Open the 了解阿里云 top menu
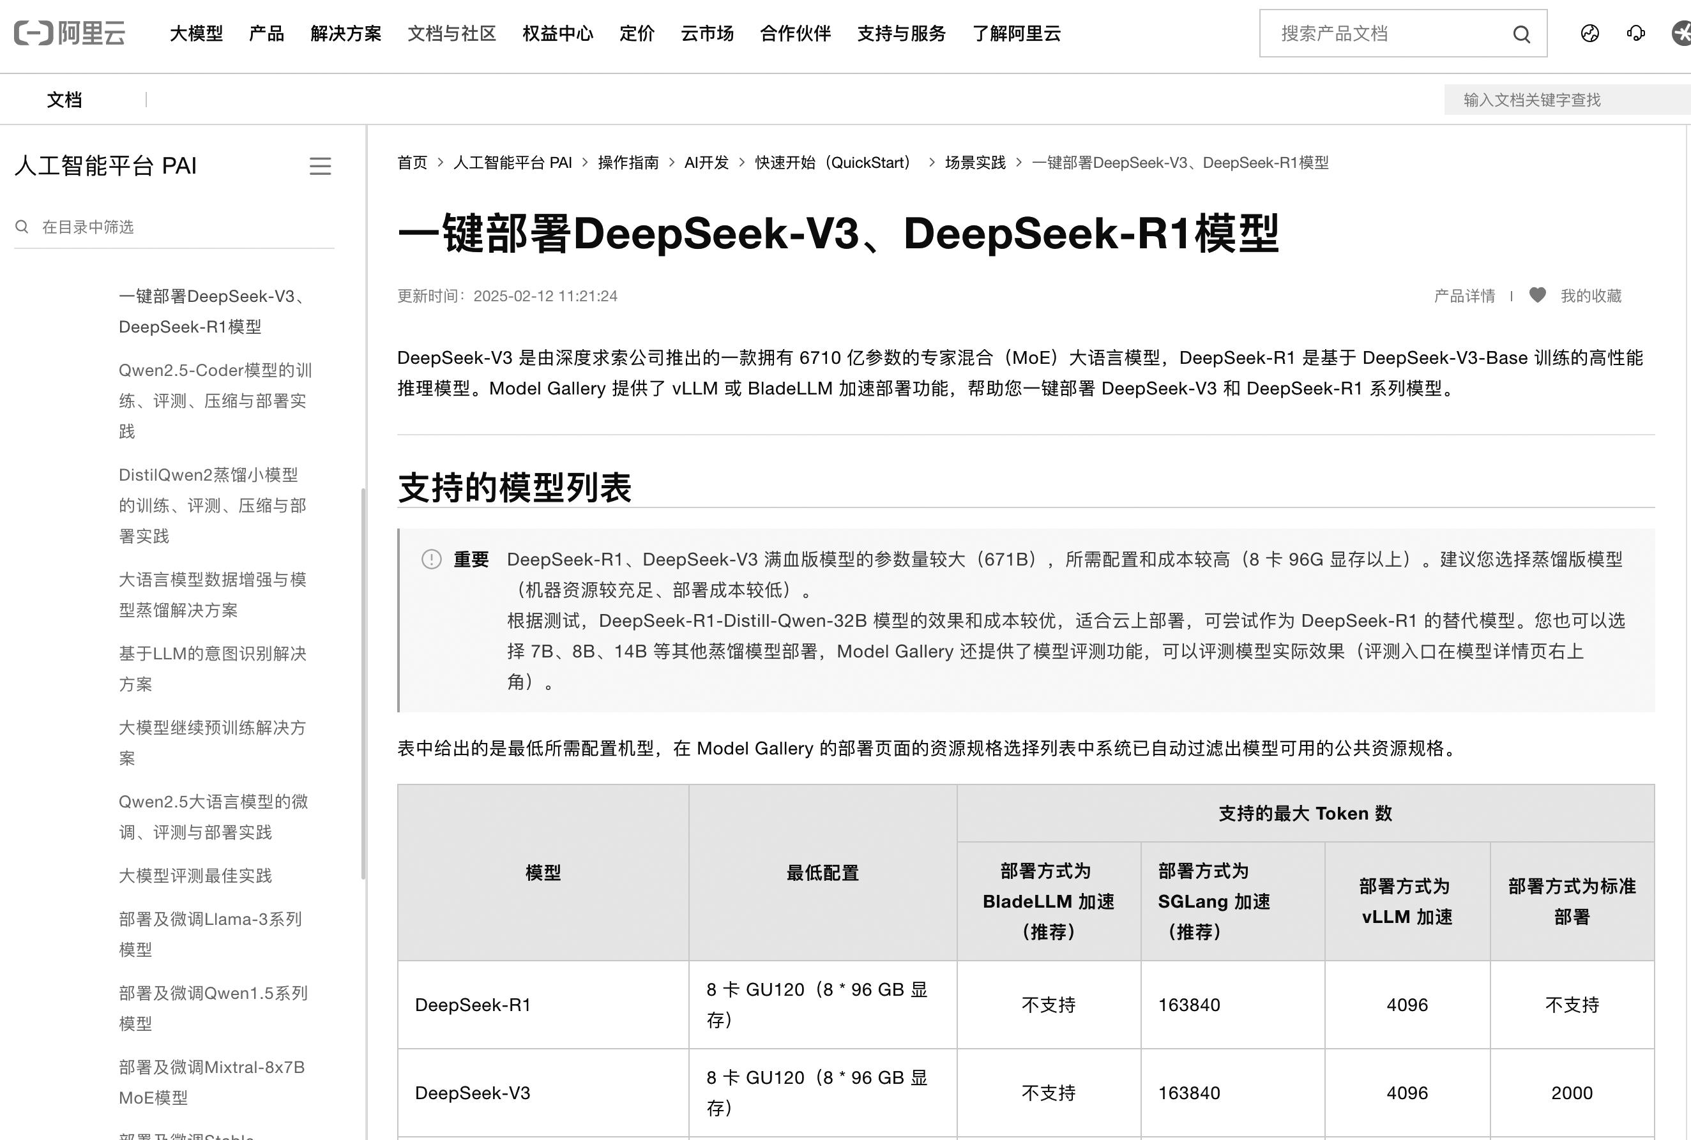The image size is (1691, 1140). [1017, 33]
